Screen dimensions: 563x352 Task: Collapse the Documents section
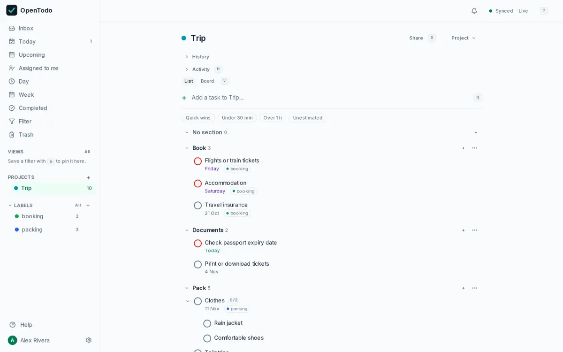point(187,230)
